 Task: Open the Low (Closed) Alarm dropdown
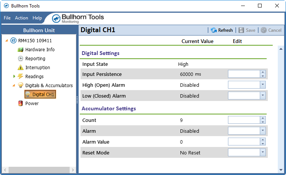pos(263,95)
